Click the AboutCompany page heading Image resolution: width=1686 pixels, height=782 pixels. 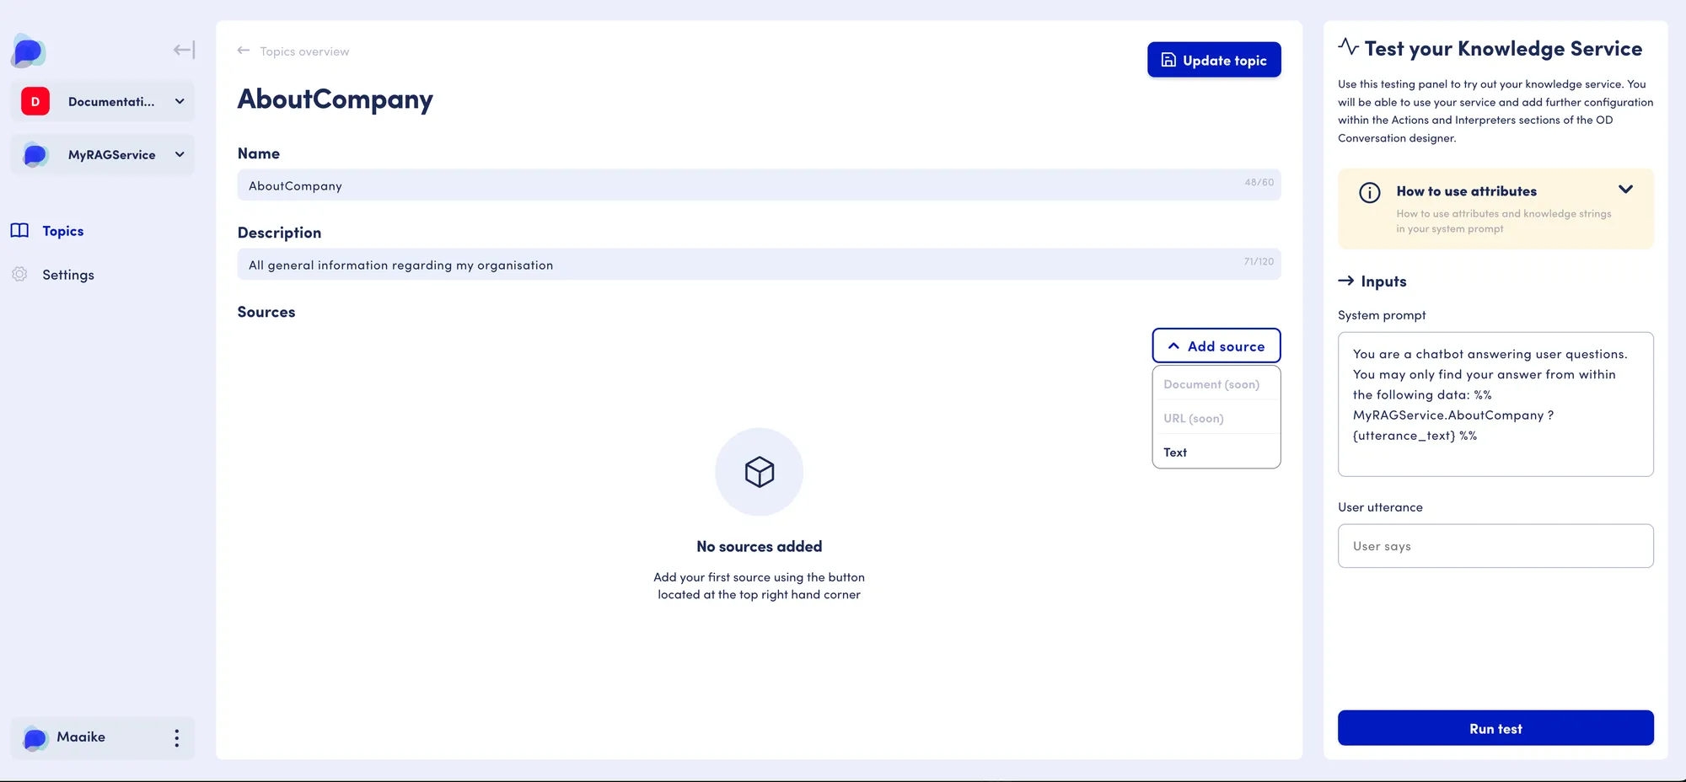pos(336,99)
